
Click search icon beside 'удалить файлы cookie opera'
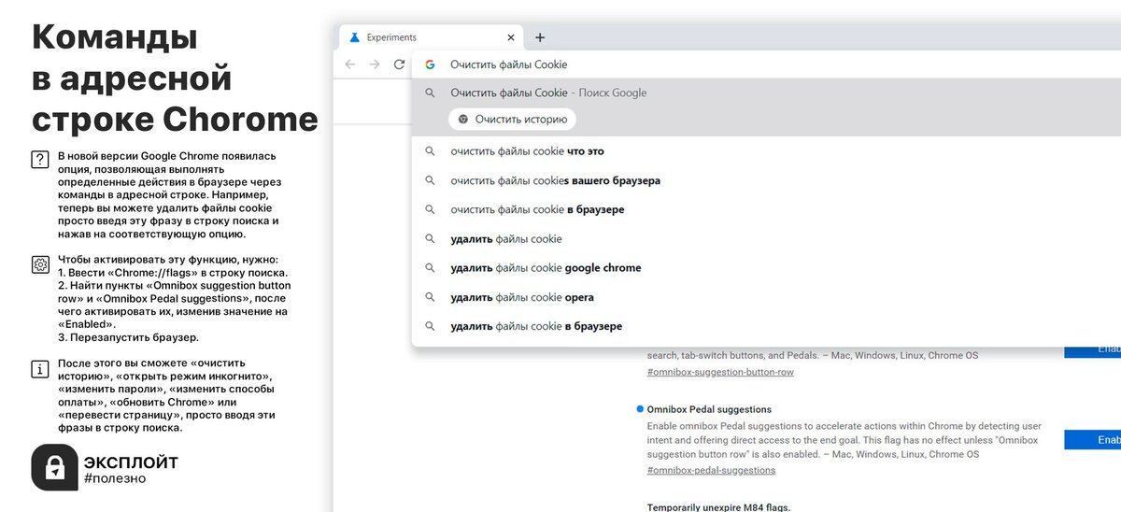[x=430, y=297]
